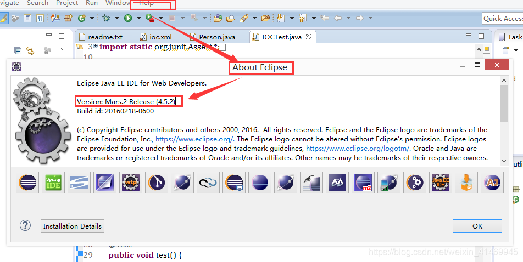Click the New Java Class icon
Image resolution: width=523 pixels, height=262 pixels.
pyautogui.click(x=82, y=18)
